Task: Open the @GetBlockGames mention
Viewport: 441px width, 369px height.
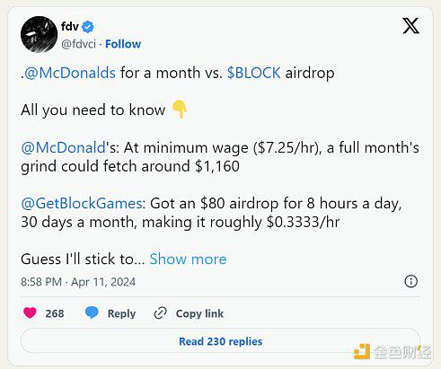Action: [81, 204]
